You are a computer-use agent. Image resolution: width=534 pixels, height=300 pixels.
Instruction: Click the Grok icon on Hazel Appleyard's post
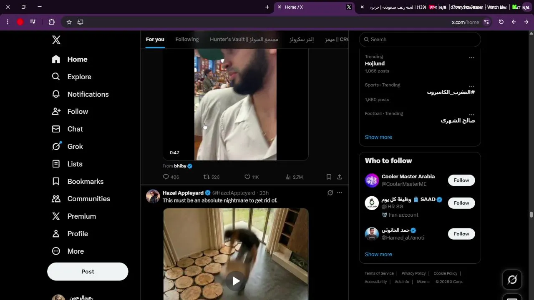[x=330, y=193]
